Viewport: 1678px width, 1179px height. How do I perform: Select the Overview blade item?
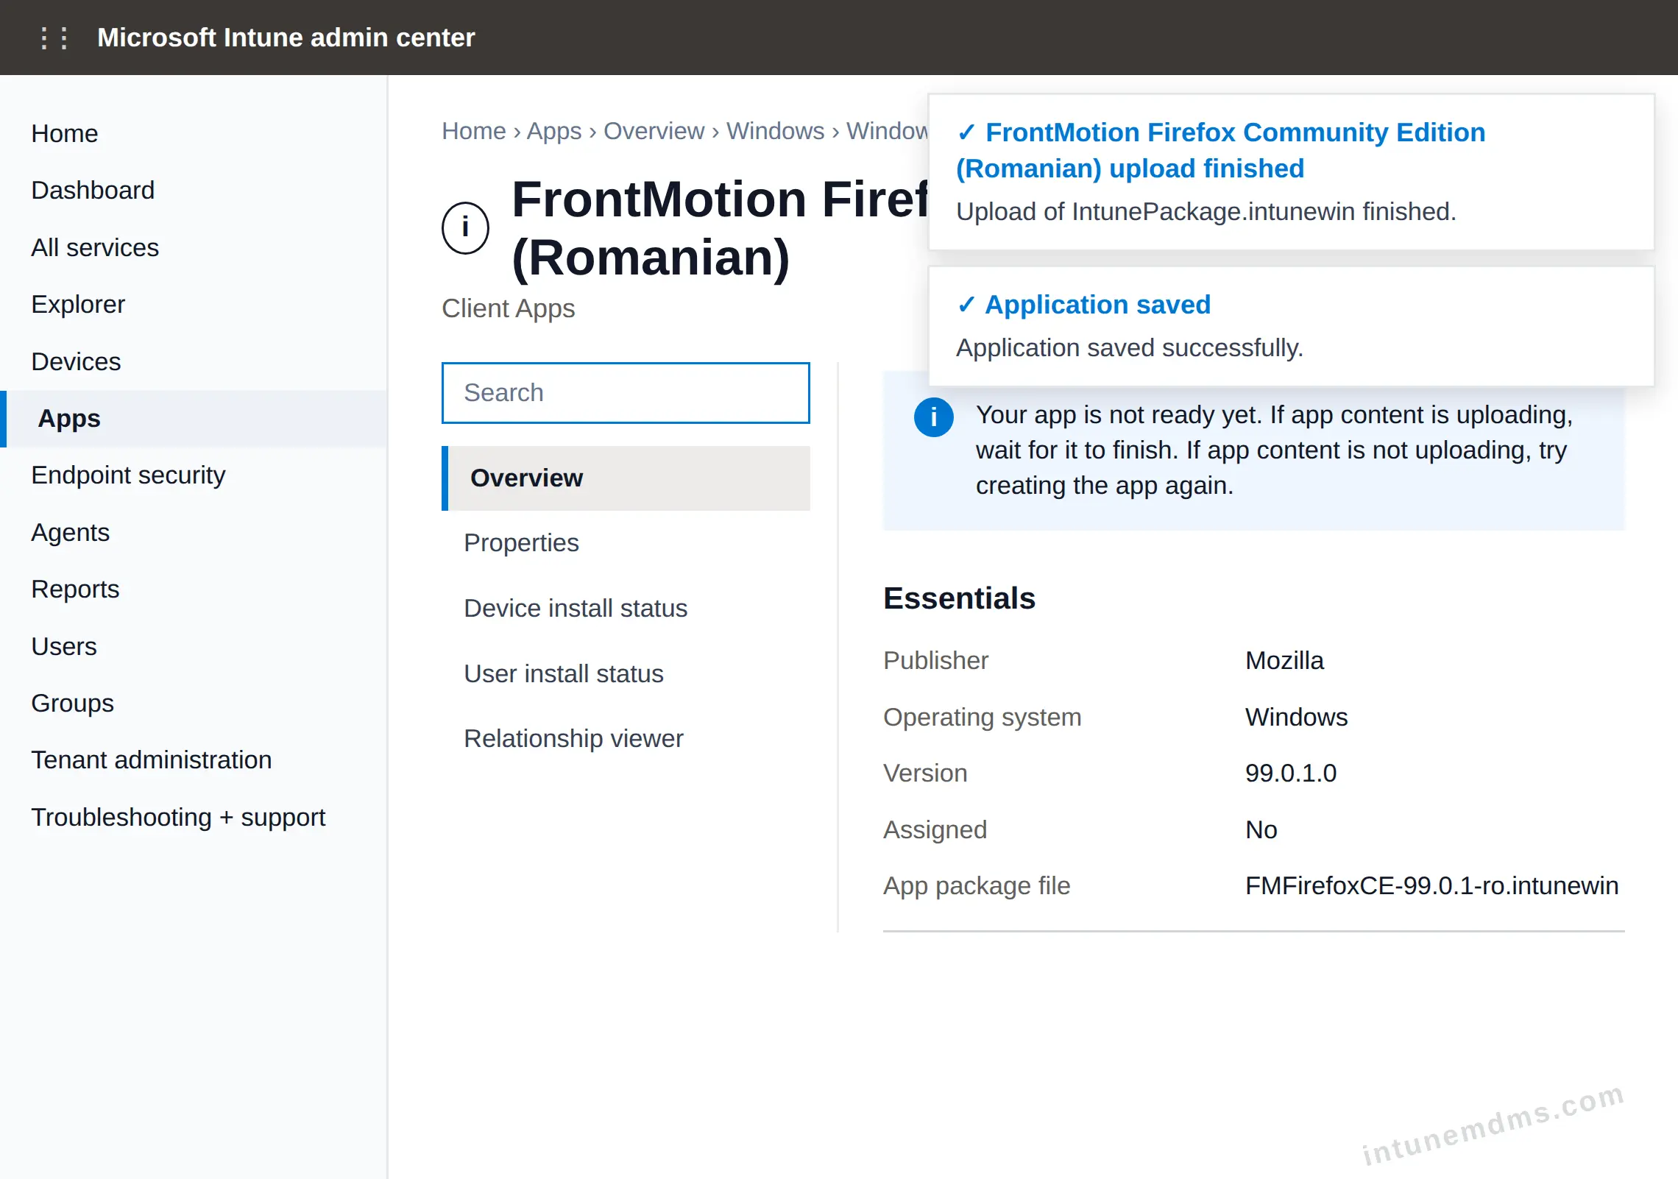(626, 478)
